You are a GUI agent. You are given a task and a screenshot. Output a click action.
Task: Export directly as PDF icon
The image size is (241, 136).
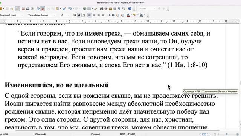23,9
